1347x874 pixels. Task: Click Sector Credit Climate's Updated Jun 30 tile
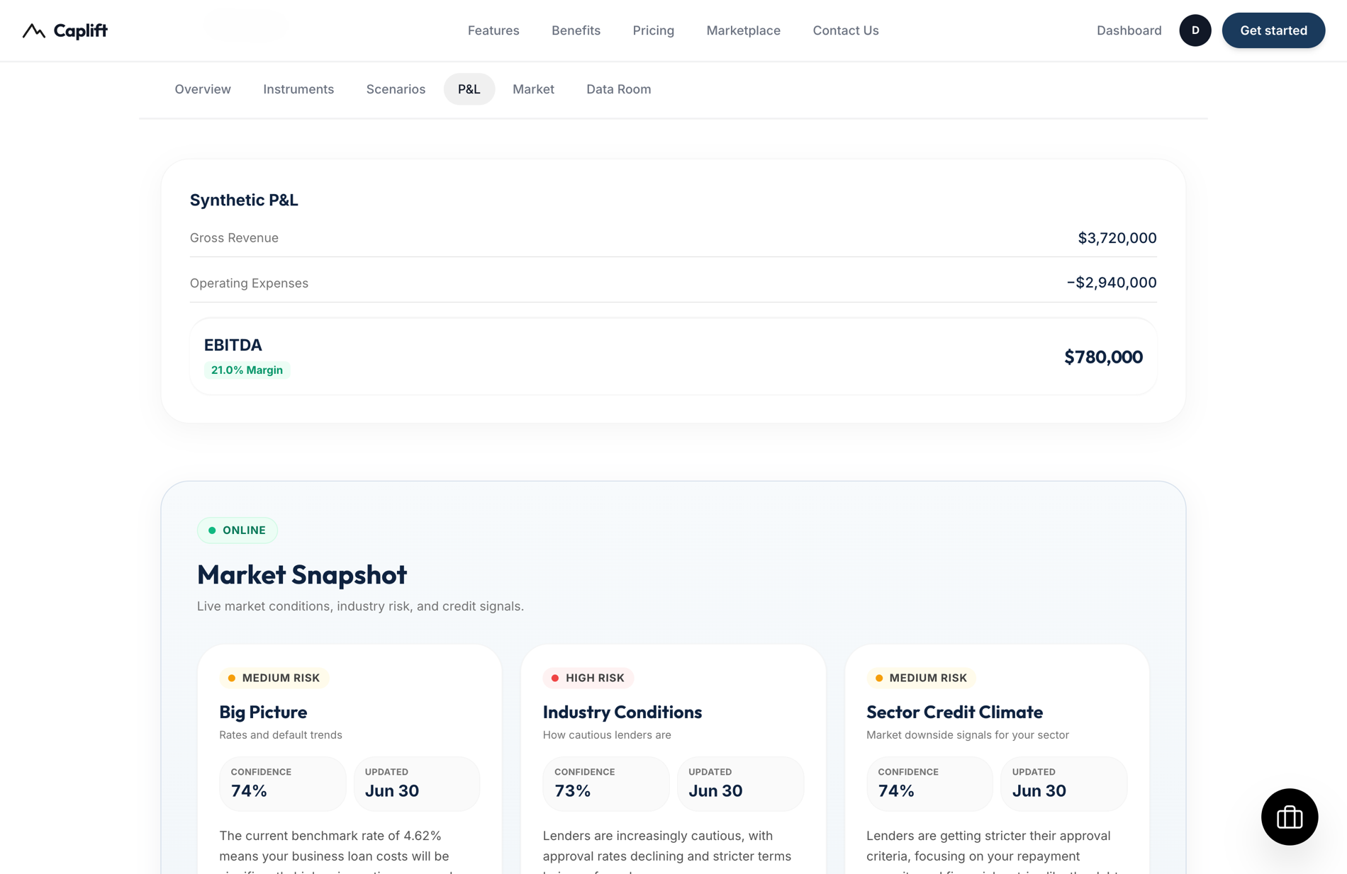[x=1063, y=783]
